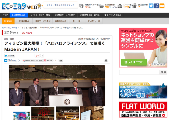
Task: Click the ツイート tweet button
Action: pyautogui.click(x=10, y=56)
